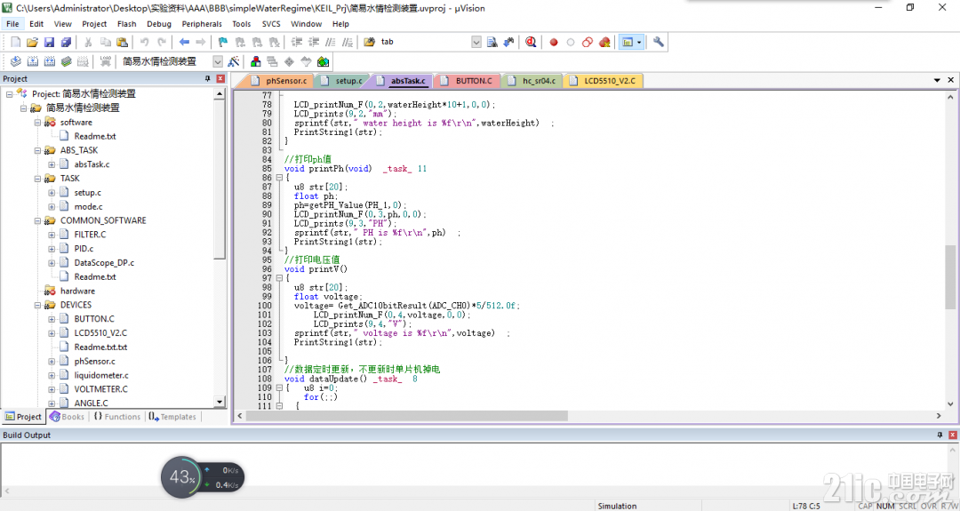Open the Functions panel tab

pos(117,417)
